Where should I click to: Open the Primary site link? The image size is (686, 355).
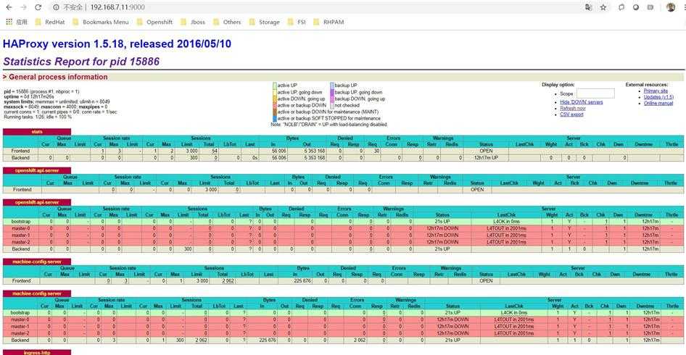click(x=656, y=91)
